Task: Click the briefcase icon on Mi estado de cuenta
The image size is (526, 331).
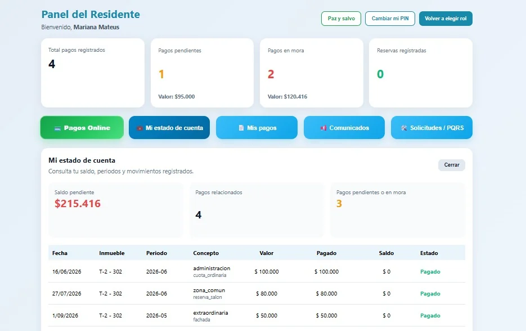Action: pyautogui.click(x=140, y=128)
